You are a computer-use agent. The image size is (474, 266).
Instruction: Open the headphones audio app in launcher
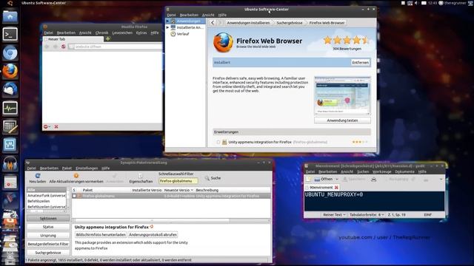[x=10, y=164]
